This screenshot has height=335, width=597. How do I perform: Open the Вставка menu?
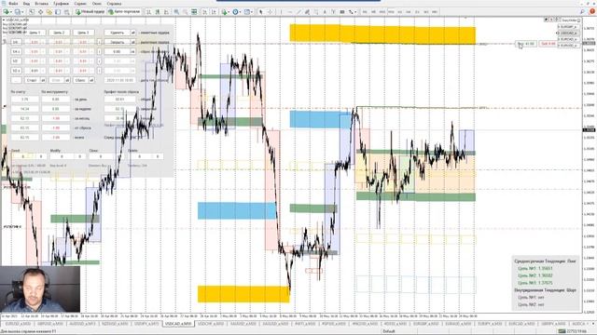pos(41,4)
